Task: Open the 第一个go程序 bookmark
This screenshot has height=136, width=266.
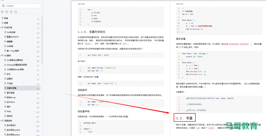Action: point(13,51)
